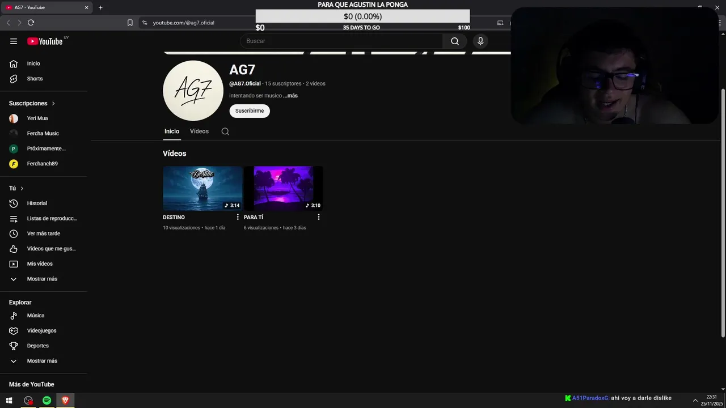Open options menu for PARA TÍ video

point(319,217)
